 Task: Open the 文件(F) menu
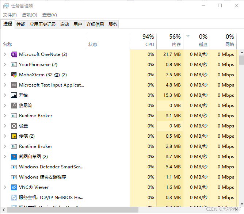tap(10, 15)
